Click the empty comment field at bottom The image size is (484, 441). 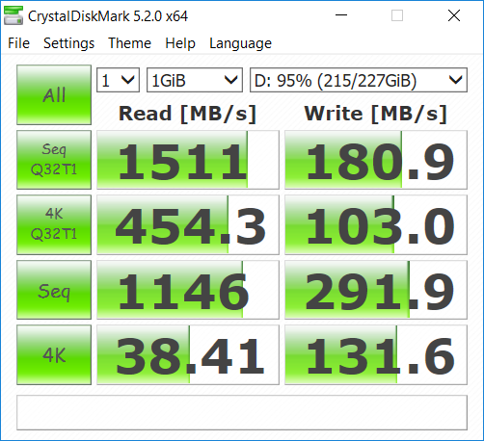click(242, 412)
